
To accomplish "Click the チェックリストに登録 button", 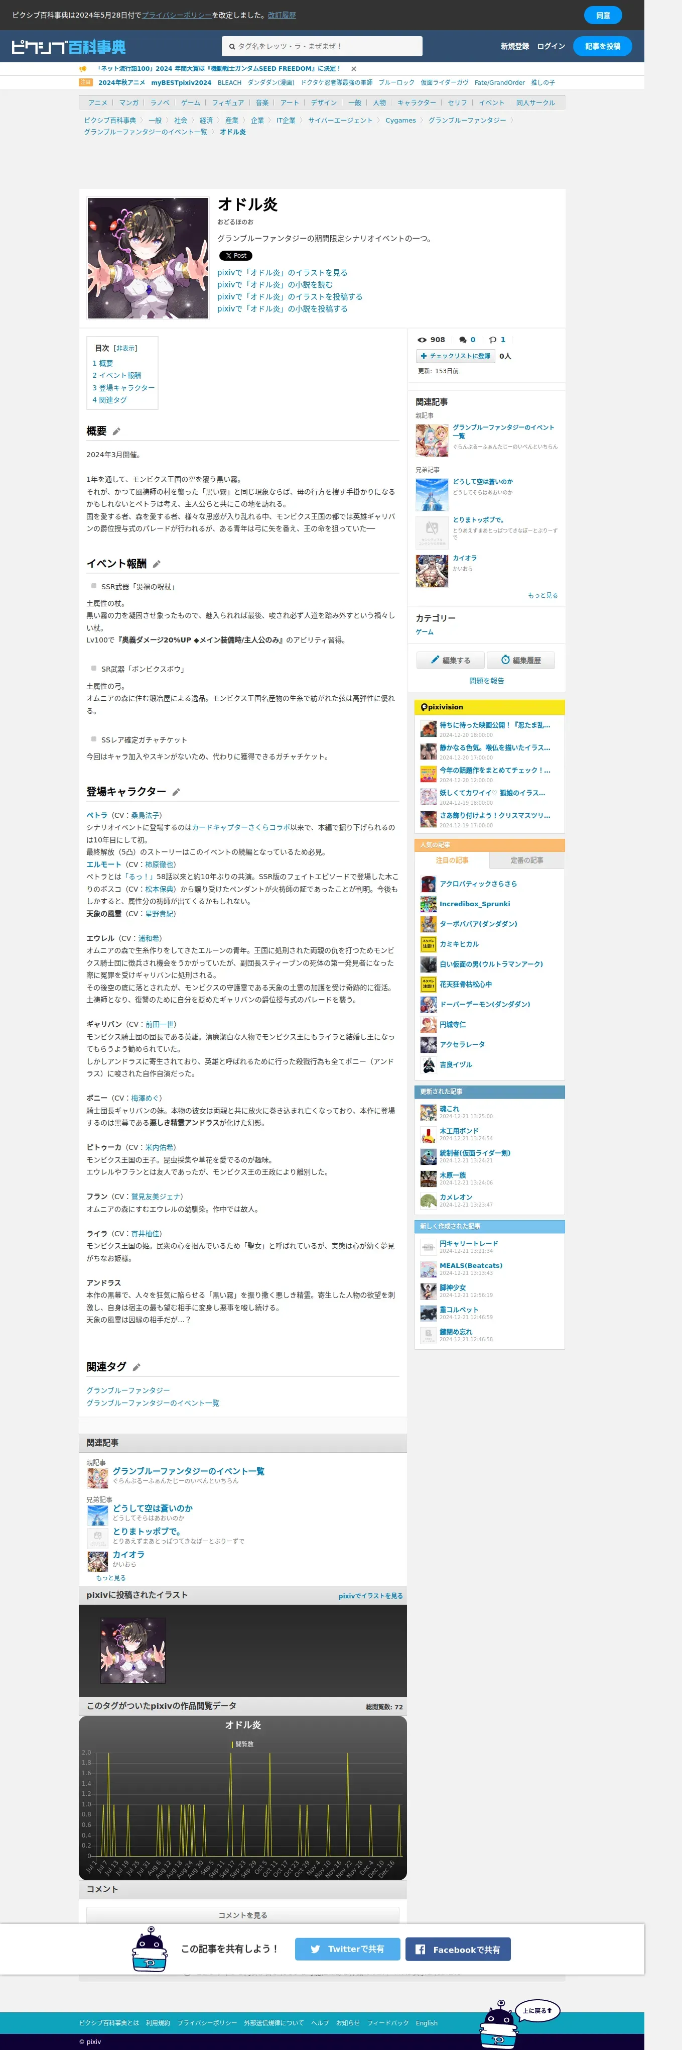I will (456, 356).
